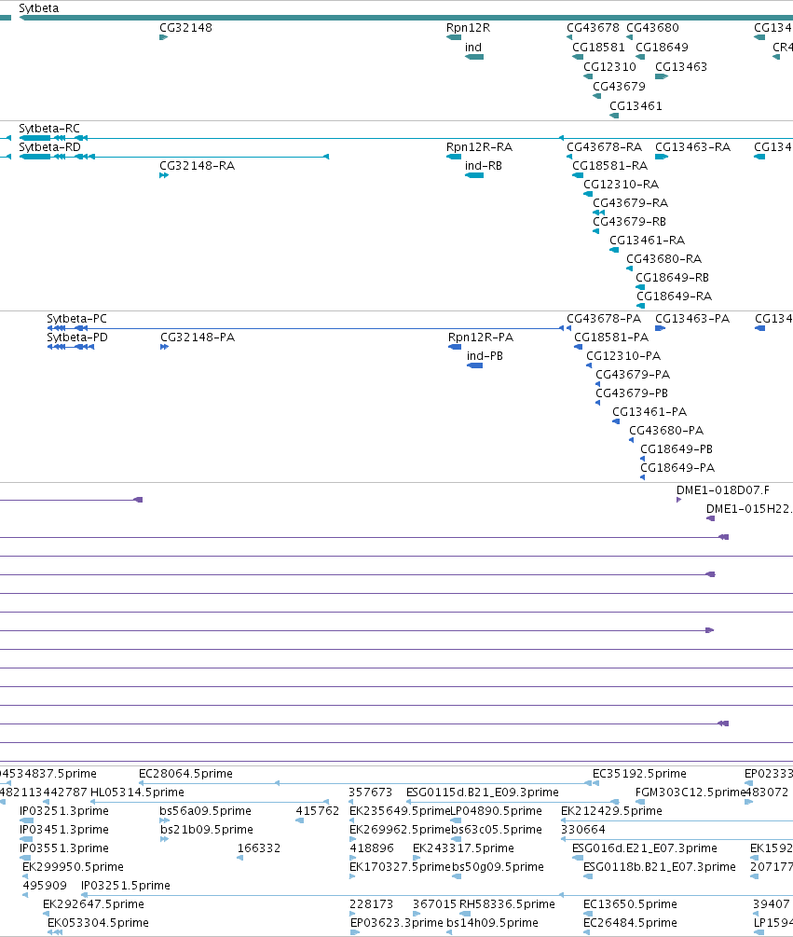Viewport: 793px width, 937px height.
Task: Click the CG13463-RA transcript label
Action: 692,147
